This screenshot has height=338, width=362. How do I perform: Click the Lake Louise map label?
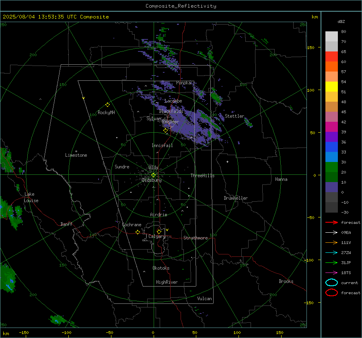tap(31, 197)
